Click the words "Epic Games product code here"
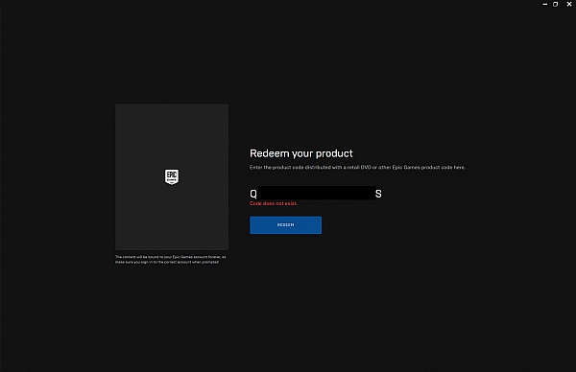 (x=428, y=167)
